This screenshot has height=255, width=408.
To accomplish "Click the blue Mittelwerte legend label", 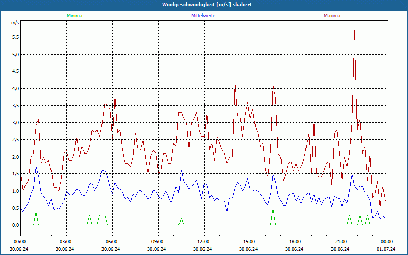I will 203,16.
